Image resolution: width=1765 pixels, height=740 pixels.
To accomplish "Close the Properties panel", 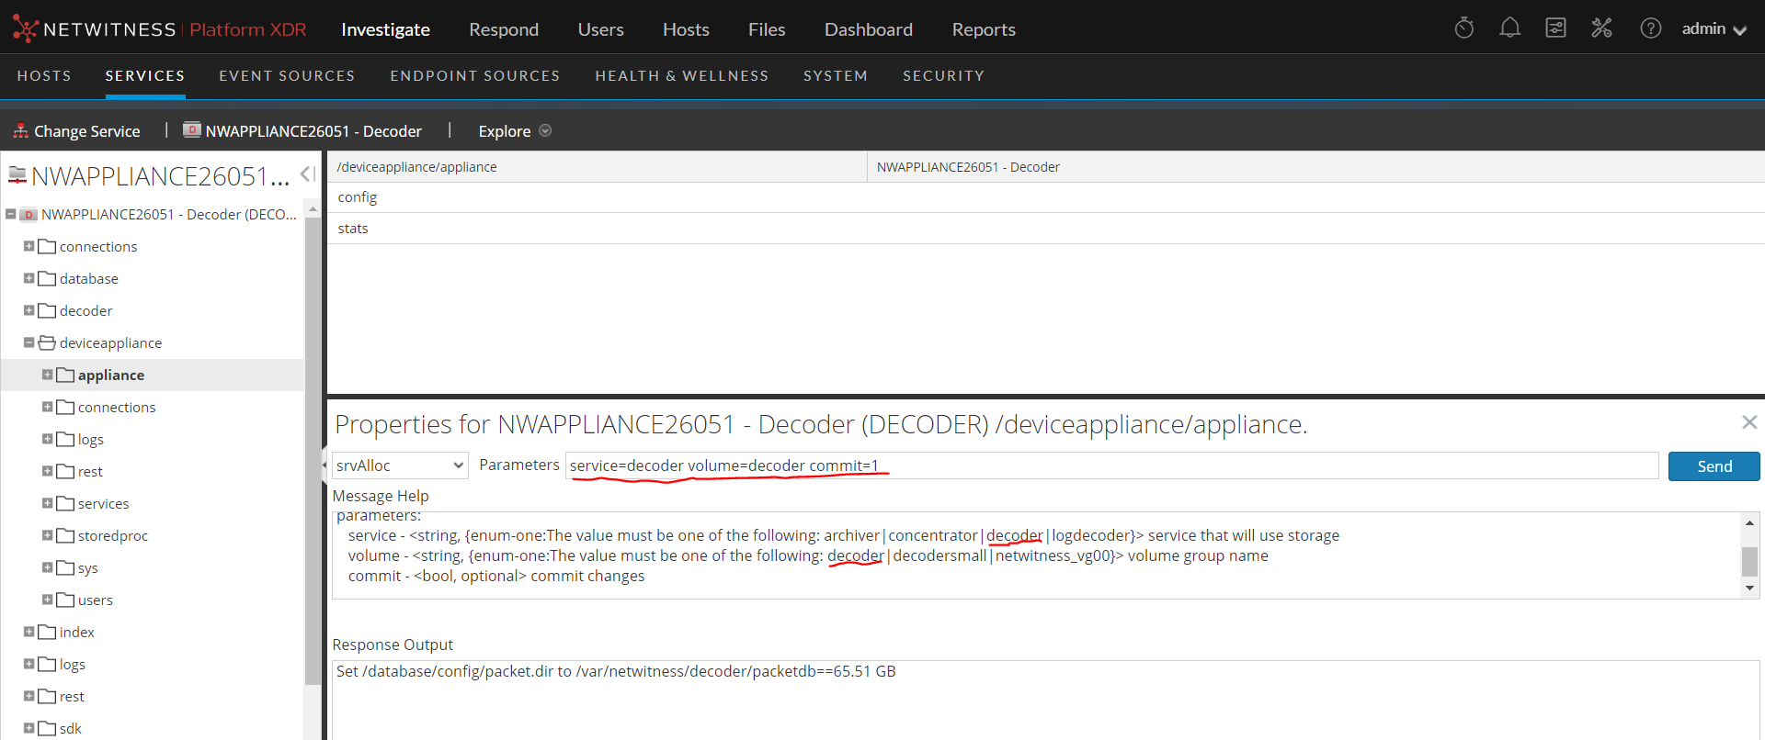I will (x=1748, y=422).
